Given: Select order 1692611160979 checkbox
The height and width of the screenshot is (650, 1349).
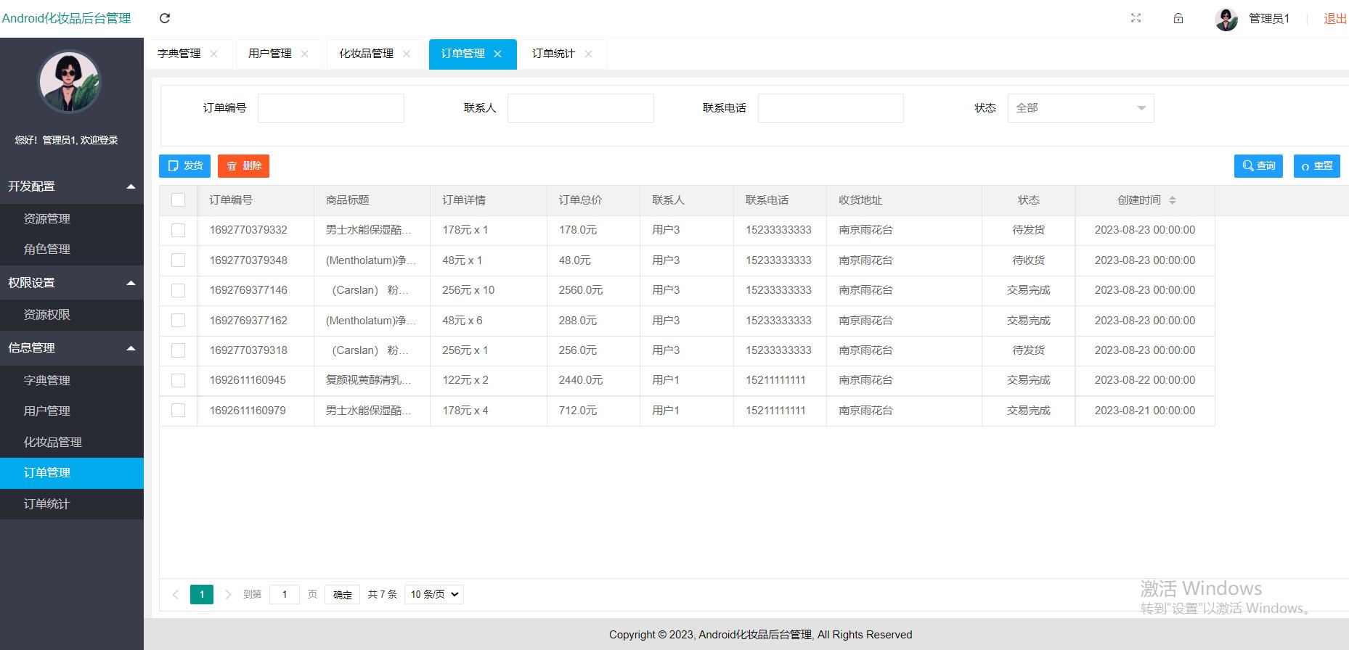Looking at the screenshot, I should pyautogui.click(x=178, y=411).
